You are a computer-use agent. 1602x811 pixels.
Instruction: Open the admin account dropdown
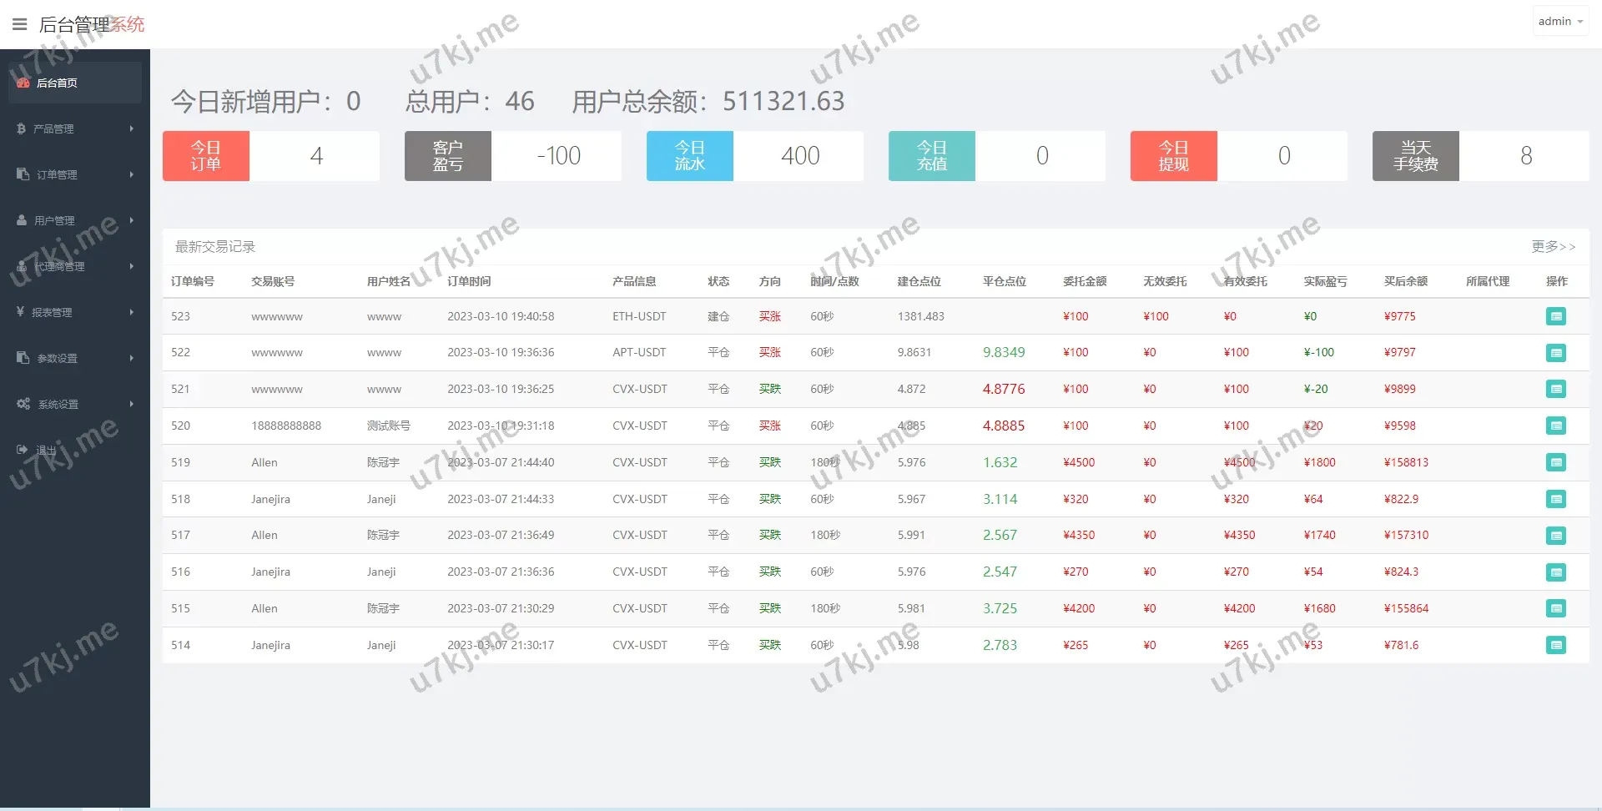[1559, 22]
